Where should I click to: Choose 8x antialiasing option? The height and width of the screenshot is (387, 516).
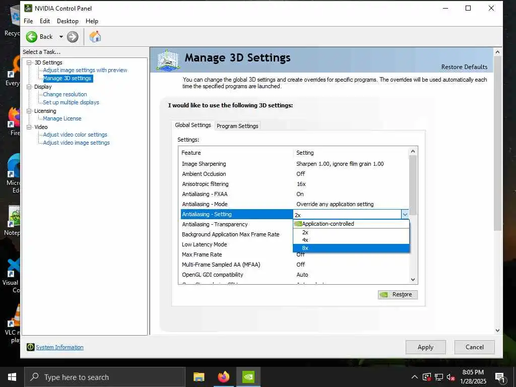[x=351, y=248]
